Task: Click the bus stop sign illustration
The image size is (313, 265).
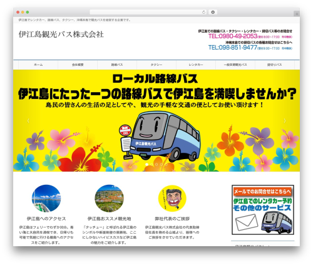Action: tap(126, 142)
